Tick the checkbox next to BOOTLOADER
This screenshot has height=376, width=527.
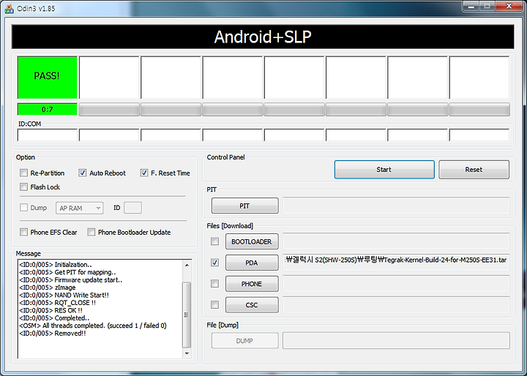tap(214, 241)
